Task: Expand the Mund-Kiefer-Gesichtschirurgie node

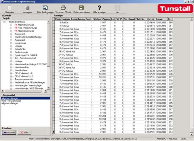Action: (x=11, y=37)
